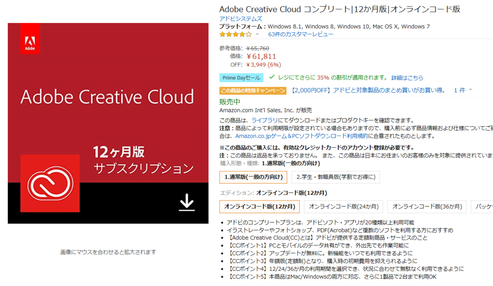The width and height of the screenshot is (493, 286).
Task: Choose オンラインコード版(12か月) edition
Action: [x=260, y=206]
